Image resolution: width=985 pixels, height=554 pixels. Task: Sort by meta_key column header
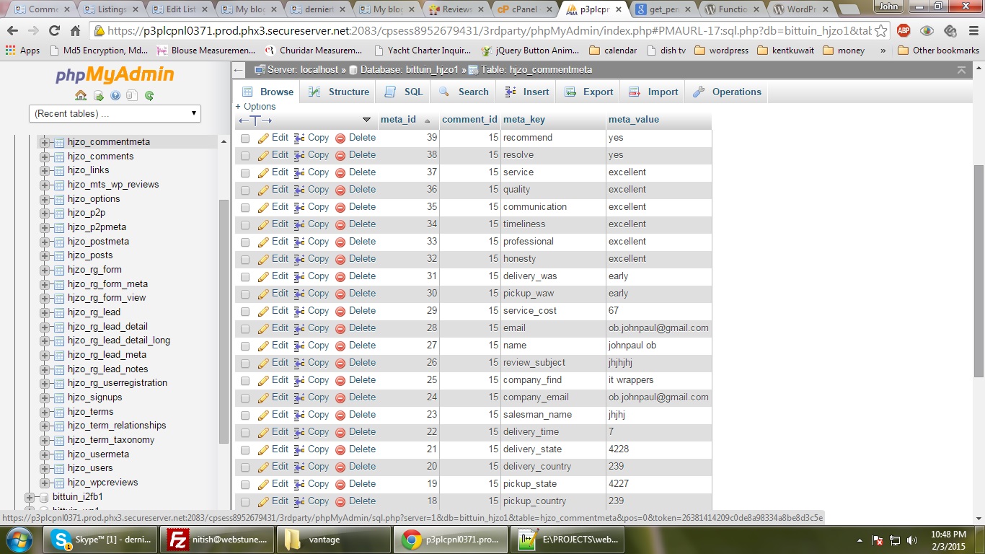[524, 120]
